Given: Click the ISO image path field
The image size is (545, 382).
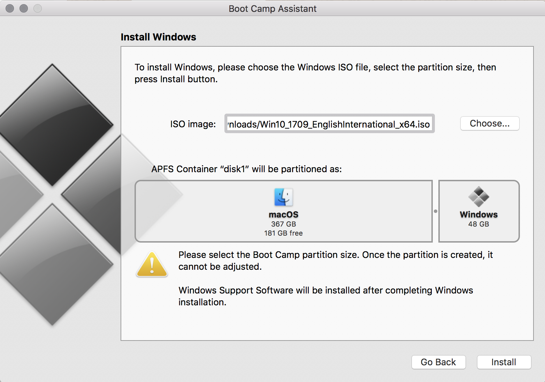Looking at the screenshot, I should (x=329, y=124).
